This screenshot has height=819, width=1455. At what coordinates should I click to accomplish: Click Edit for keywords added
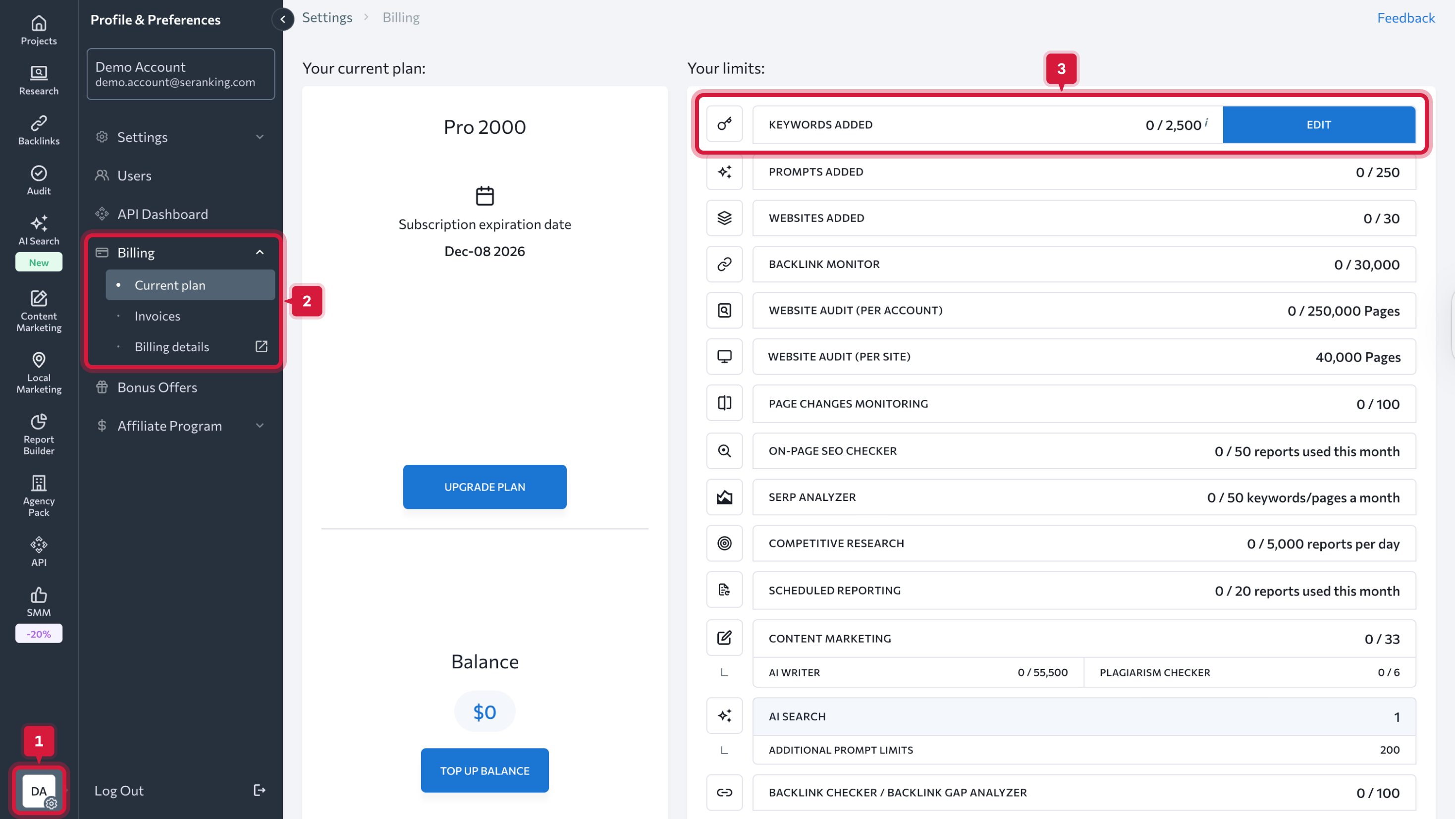[x=1318, y=124]
